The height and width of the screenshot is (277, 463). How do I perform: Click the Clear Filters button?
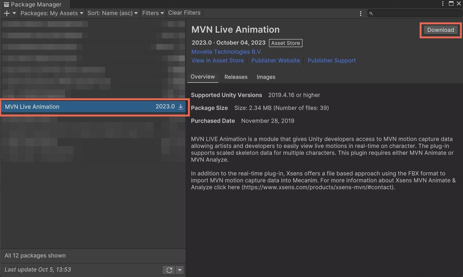point(184,13)
